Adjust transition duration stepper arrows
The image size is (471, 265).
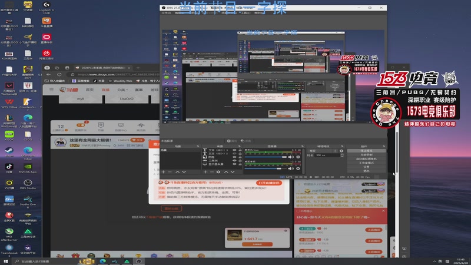pyautogui.click(x=342, y=155)
